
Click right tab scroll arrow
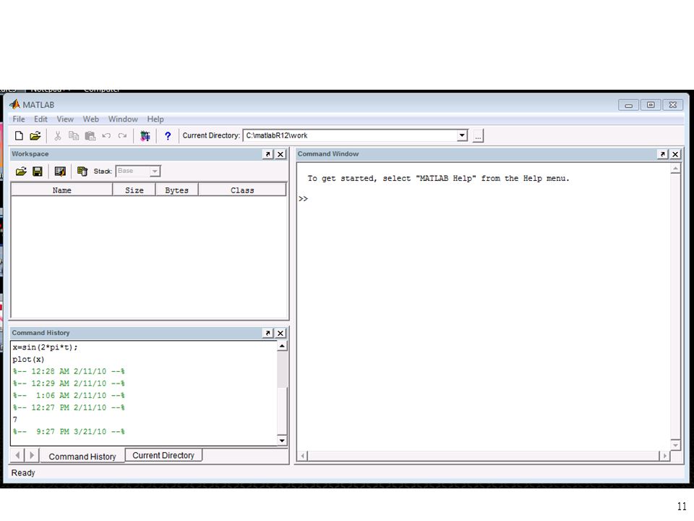pos(31,455)
